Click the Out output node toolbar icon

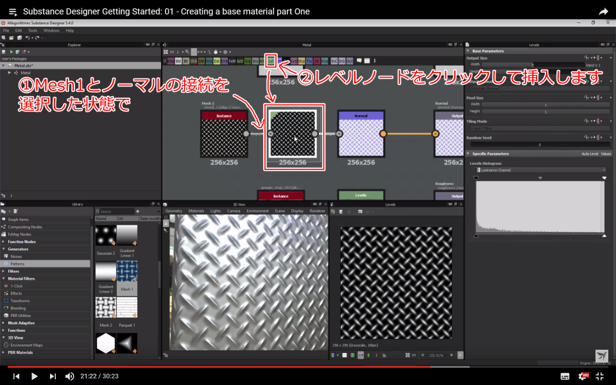click(x=350, y=61)
